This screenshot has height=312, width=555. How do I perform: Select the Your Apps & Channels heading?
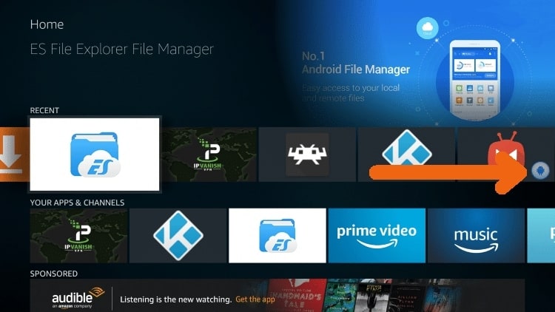coord(77,203)
